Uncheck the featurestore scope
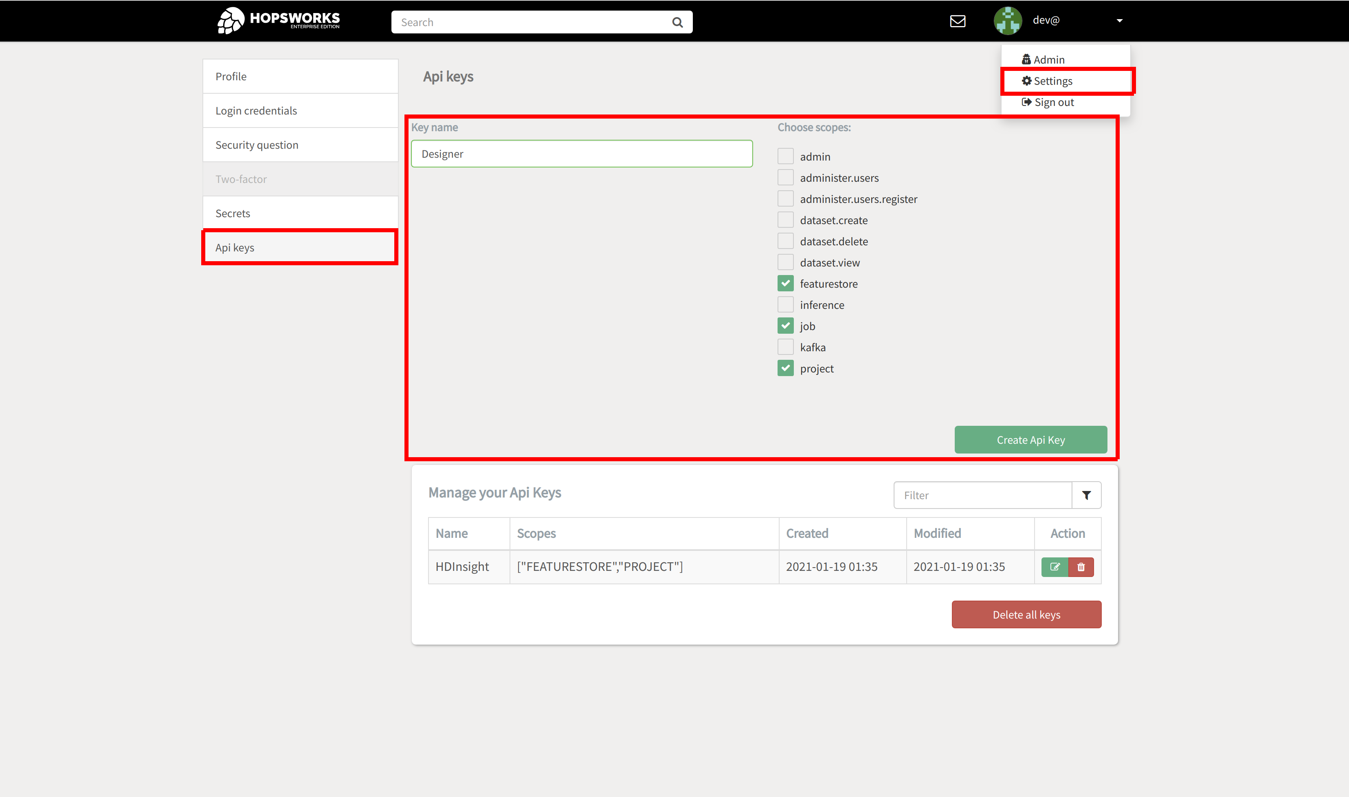Screen dimensions: 1349x797 (785, 284)
